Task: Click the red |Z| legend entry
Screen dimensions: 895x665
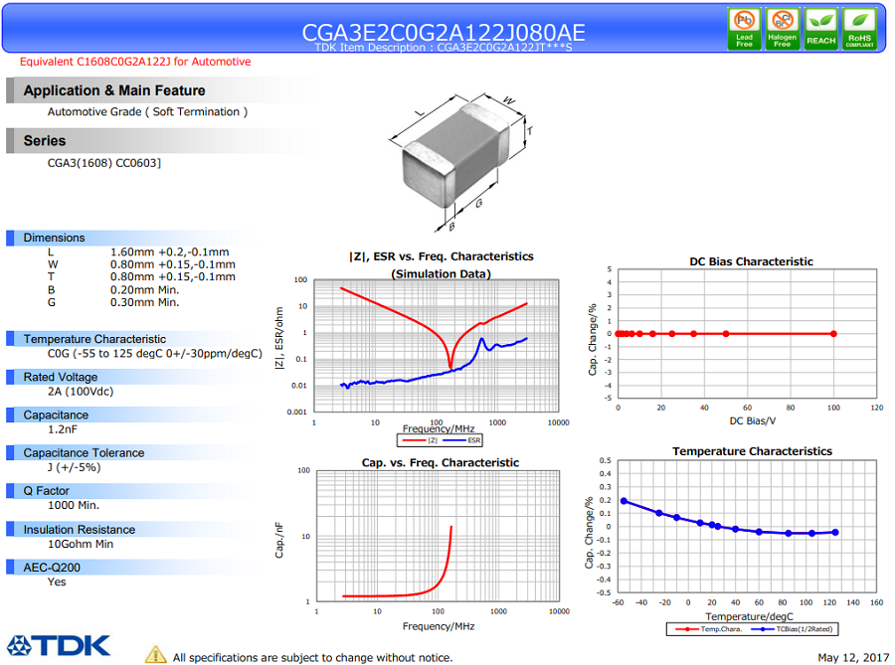Action: (420, 440)
